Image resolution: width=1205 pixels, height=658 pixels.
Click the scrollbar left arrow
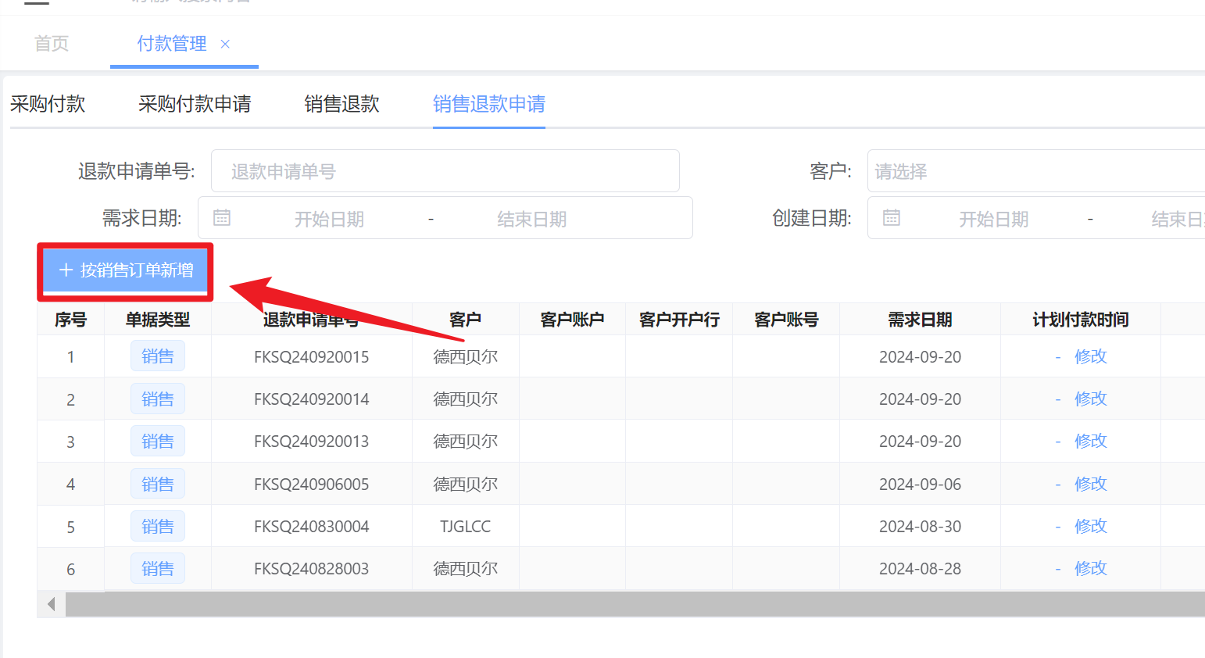coord(52,604)
